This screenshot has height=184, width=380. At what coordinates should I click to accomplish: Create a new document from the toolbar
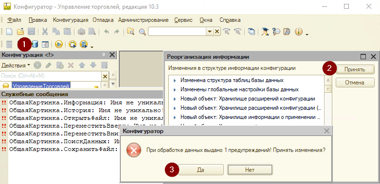point(9,32)
